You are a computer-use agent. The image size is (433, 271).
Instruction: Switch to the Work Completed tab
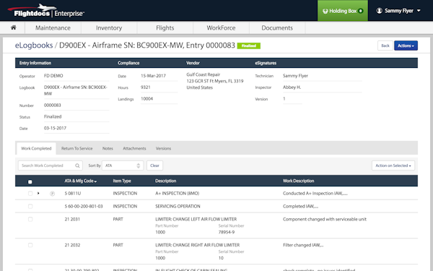[x=36, y=148]
